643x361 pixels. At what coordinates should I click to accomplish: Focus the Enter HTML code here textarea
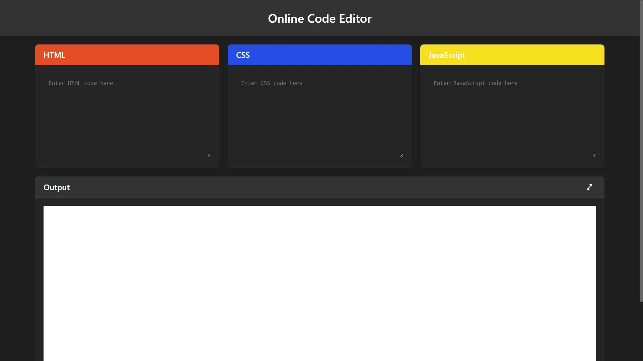tap(127, 116)
